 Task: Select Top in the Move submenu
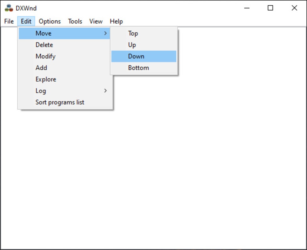[144, 33]
